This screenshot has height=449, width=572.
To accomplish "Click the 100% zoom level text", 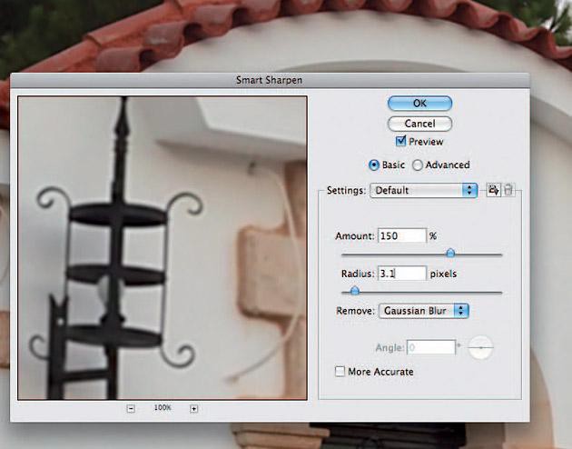I will tap(163, 407).
